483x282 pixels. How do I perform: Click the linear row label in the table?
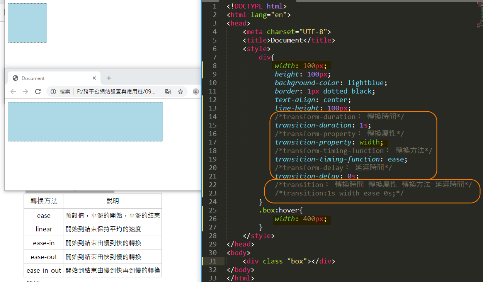[x=44, y=229]
